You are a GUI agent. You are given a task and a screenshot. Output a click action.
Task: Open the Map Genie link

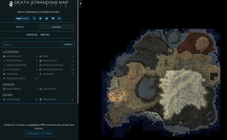22,18
